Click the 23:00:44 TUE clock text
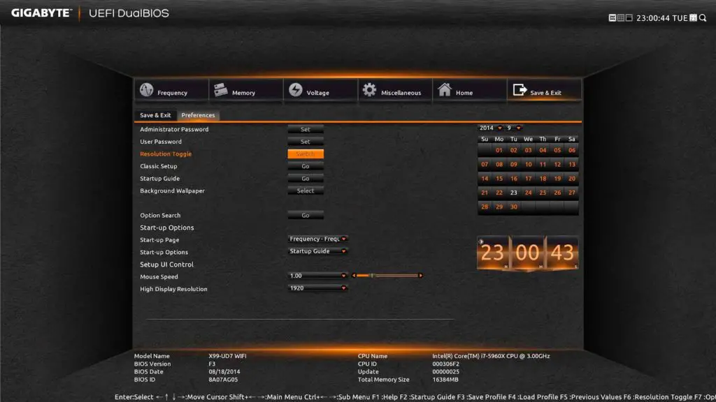Screen dimensions: 716x402 [x=661, y=18]
